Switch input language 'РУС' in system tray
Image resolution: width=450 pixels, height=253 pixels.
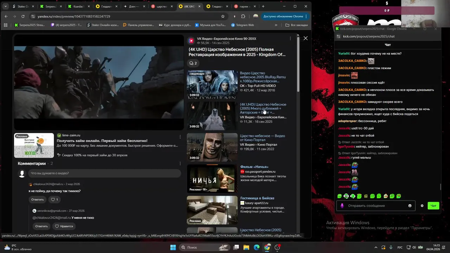point(400,247)
